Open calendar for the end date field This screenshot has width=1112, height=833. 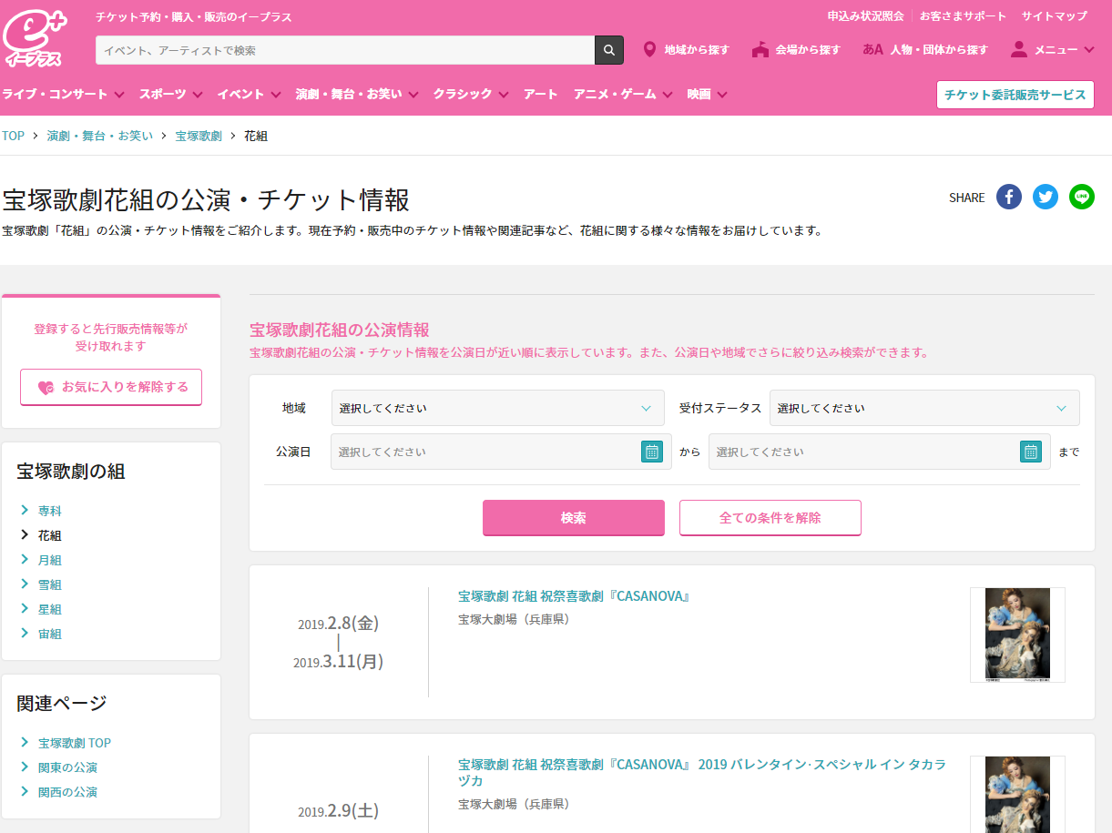(x=1031, y=452)
